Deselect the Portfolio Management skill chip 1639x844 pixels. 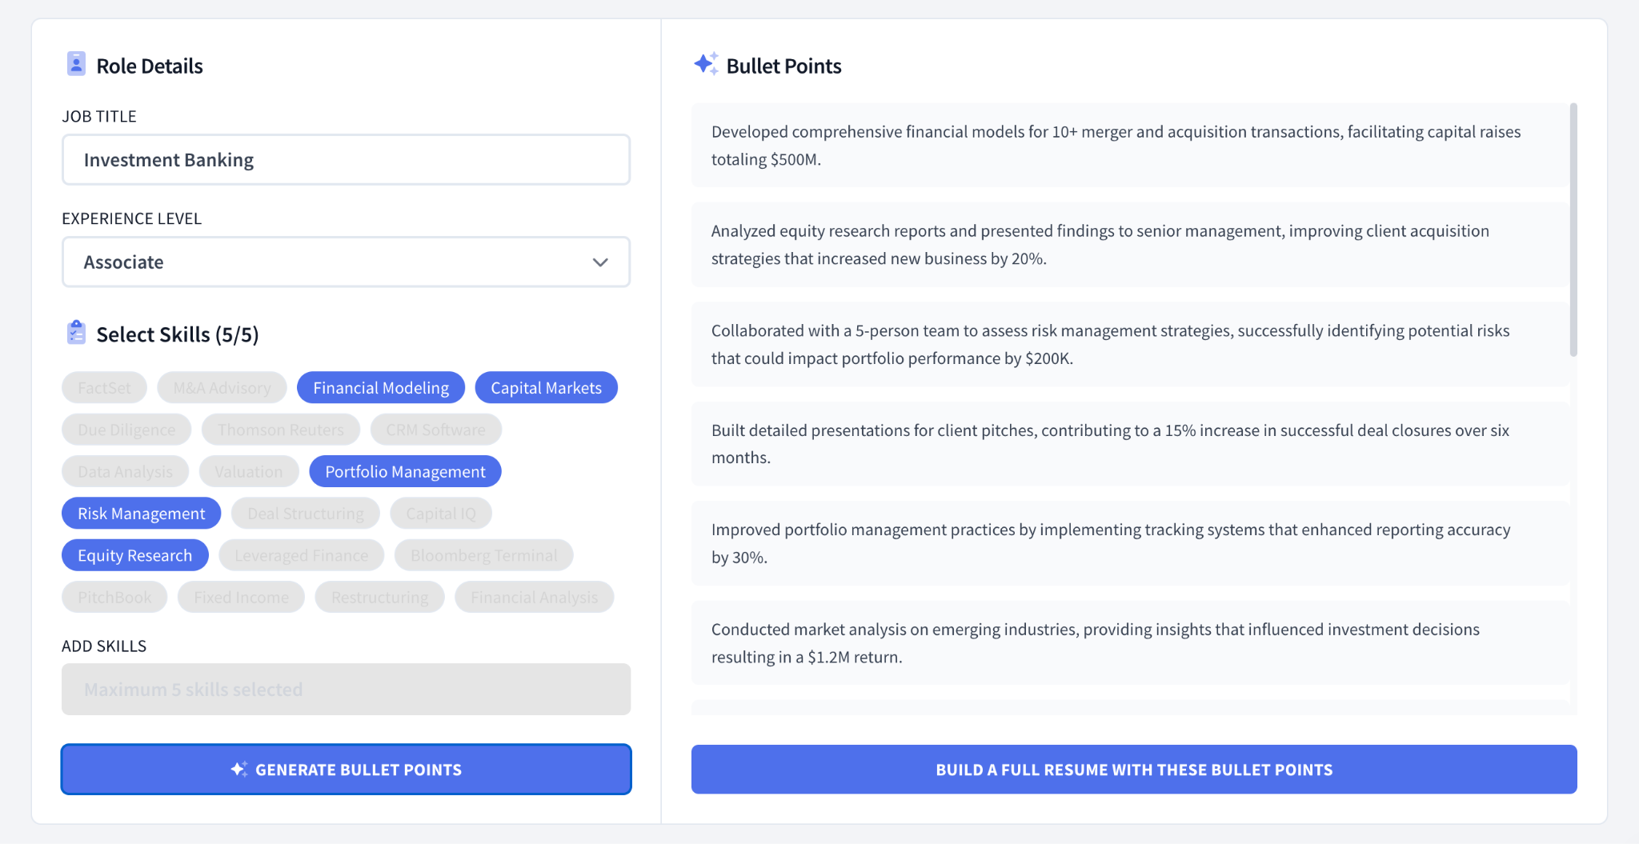405,472
